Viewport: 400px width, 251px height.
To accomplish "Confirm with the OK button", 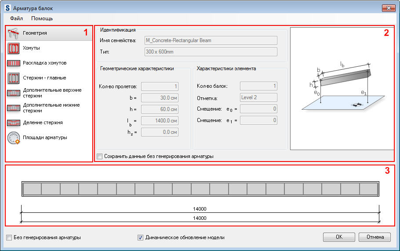I will pyautogui.click(x=339, y=237).
